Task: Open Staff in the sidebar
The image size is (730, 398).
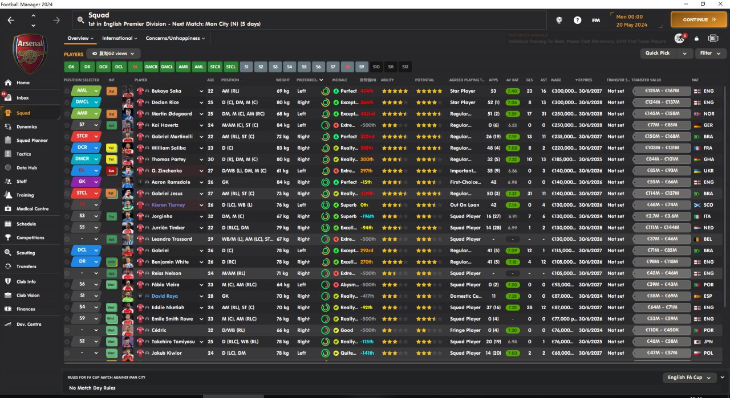Action: coord(22,181)
